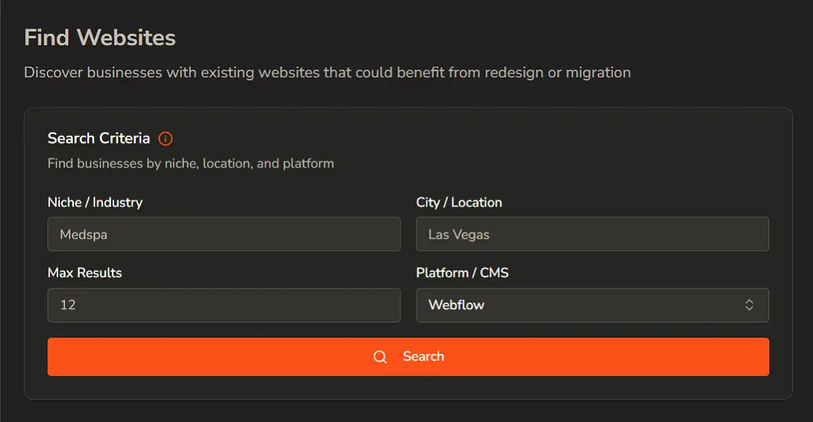Click the info icon beside Search Criteria
813x422 pixels.
[166, 139]
